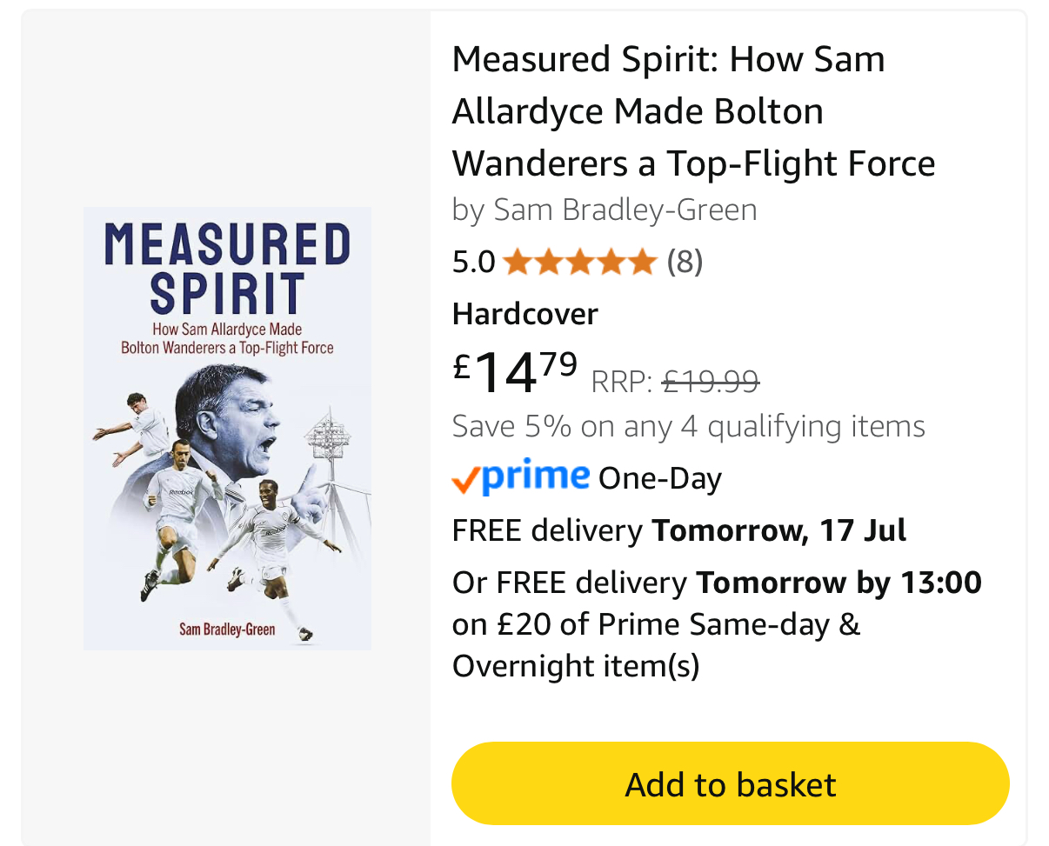Click the first orange rating star
This screenshot has width=1049, height=846.
point(517,261)
